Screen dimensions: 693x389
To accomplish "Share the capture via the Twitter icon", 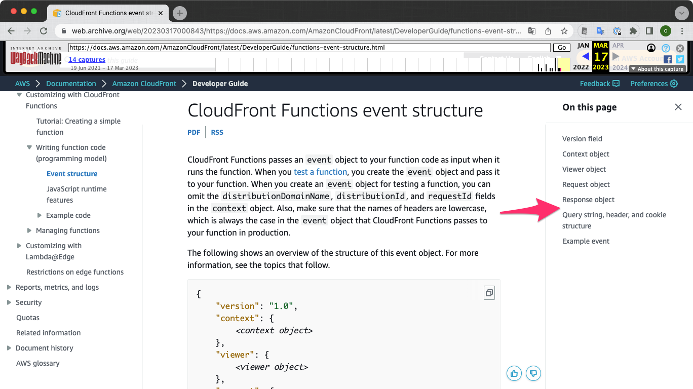I will (680, 58).
